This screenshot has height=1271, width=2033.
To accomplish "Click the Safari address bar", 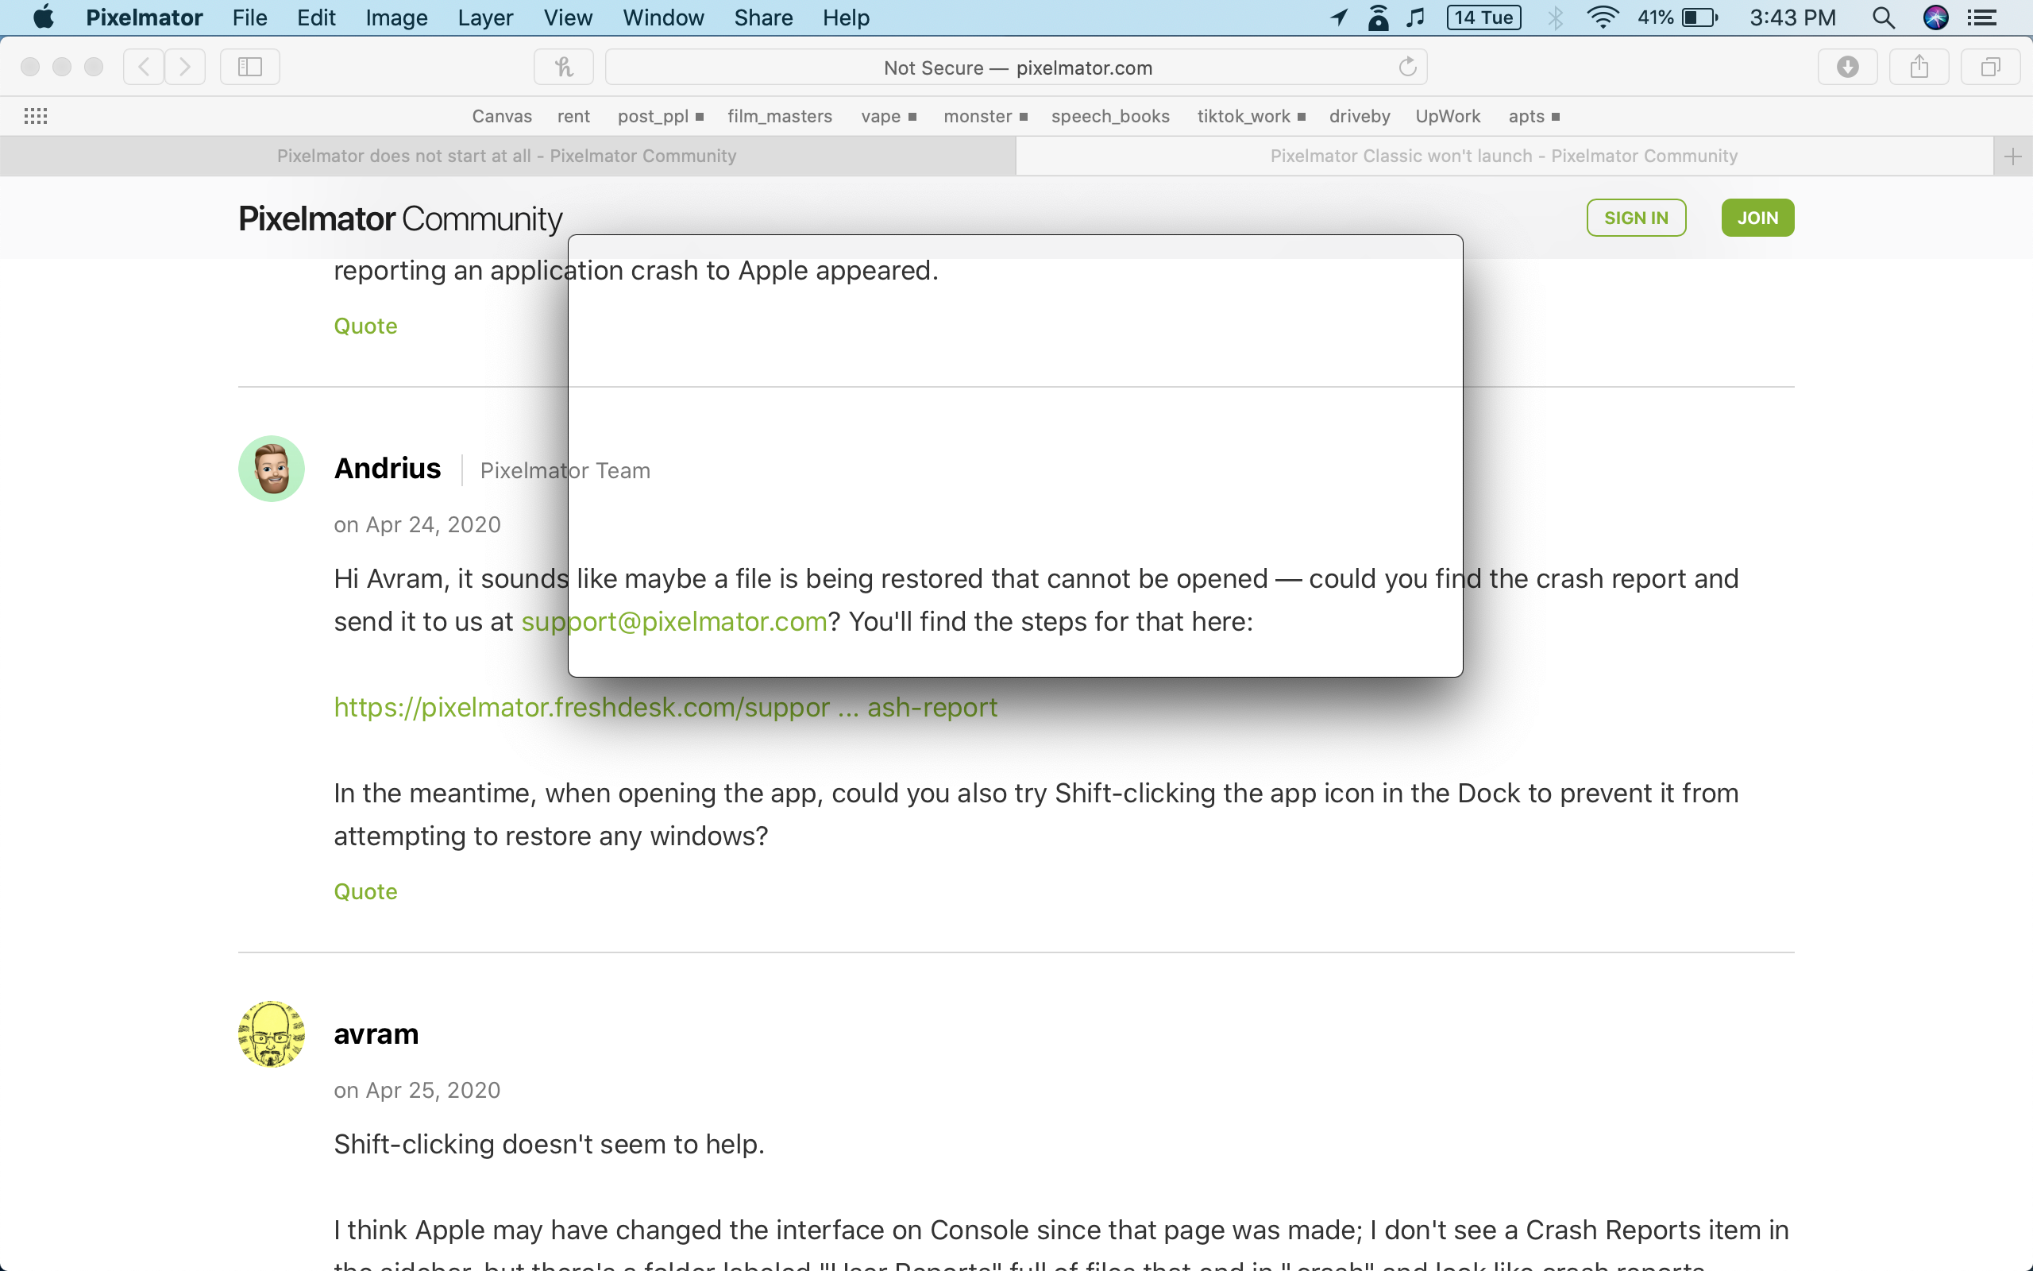I will click(x=1016, y=67).
